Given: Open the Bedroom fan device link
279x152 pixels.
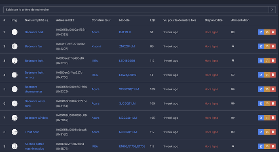Looking at the screenshot, I should [x=33, y=46].
